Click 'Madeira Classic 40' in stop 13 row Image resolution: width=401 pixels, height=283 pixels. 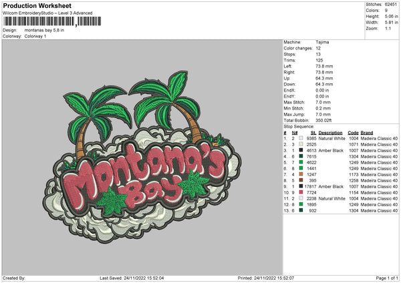point(379,210)
